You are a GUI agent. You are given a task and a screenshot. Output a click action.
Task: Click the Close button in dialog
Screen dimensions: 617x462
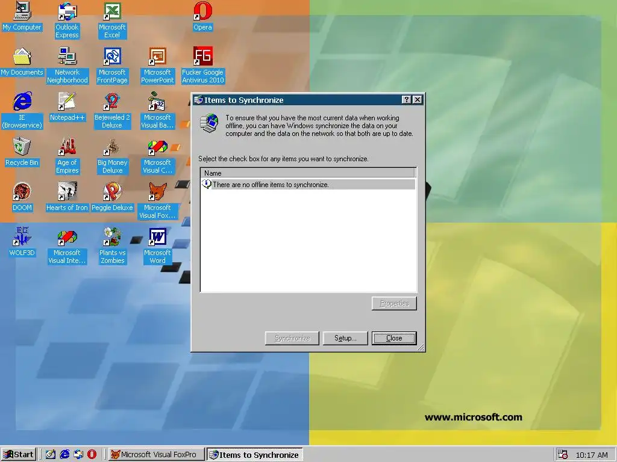(394, 338)
